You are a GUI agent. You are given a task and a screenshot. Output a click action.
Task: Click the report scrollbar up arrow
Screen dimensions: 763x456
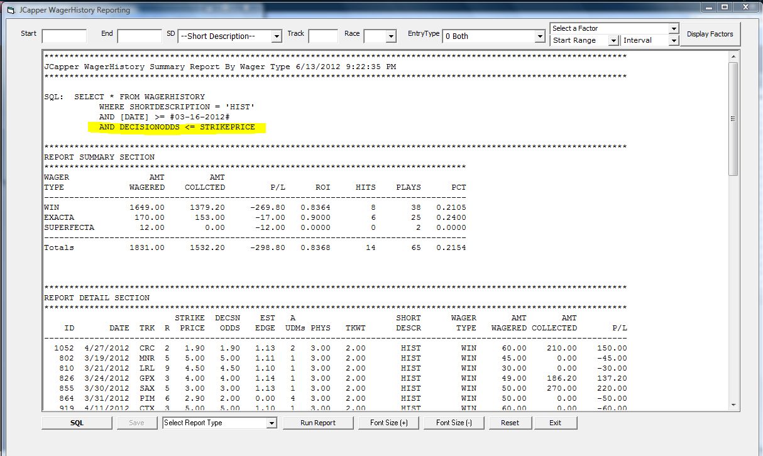tap(733, 55)
